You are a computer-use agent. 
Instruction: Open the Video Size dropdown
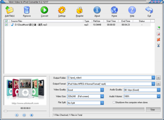click(x=102, y=96)
